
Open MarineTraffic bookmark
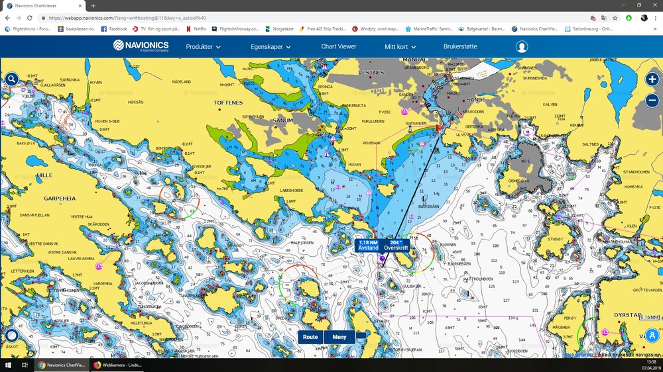[x=429, y=28]
